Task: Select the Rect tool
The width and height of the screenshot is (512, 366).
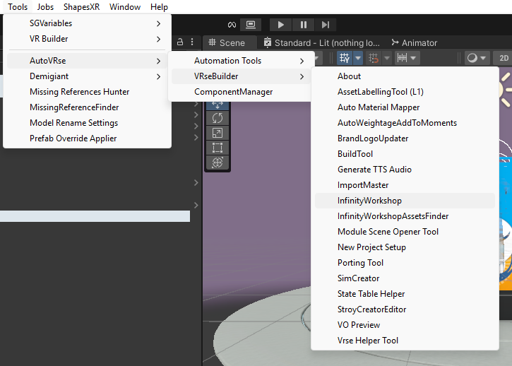Action: (x=218, y=148)
